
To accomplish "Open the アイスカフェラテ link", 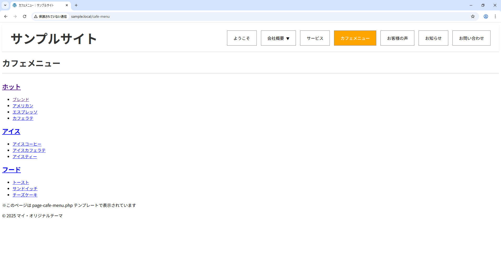I will (29, 150).
